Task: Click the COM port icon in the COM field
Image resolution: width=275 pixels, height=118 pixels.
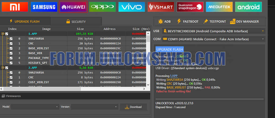Action: (x=165, y=39)
